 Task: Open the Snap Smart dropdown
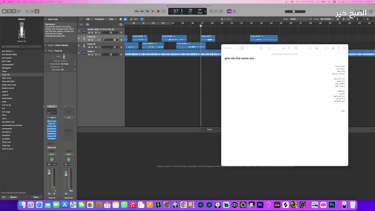[301, 19]
